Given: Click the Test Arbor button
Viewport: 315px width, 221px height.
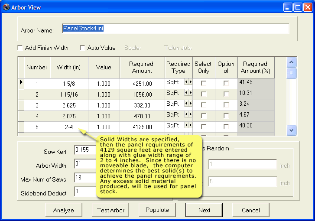Looking at the screenshot, I should pos(110,210).
